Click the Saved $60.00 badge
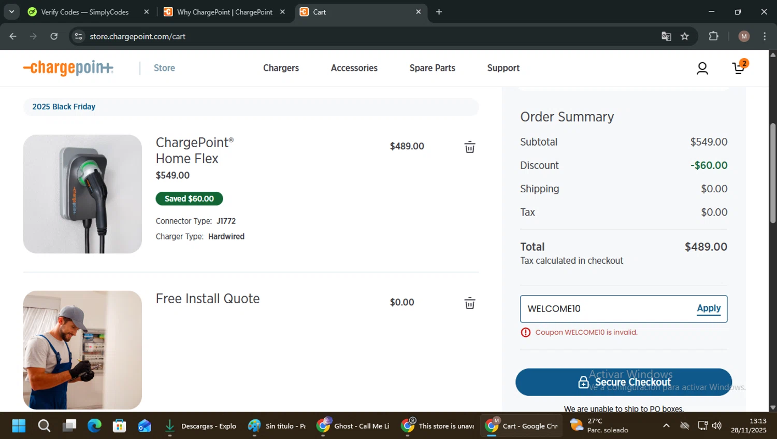 coord(189,199)
